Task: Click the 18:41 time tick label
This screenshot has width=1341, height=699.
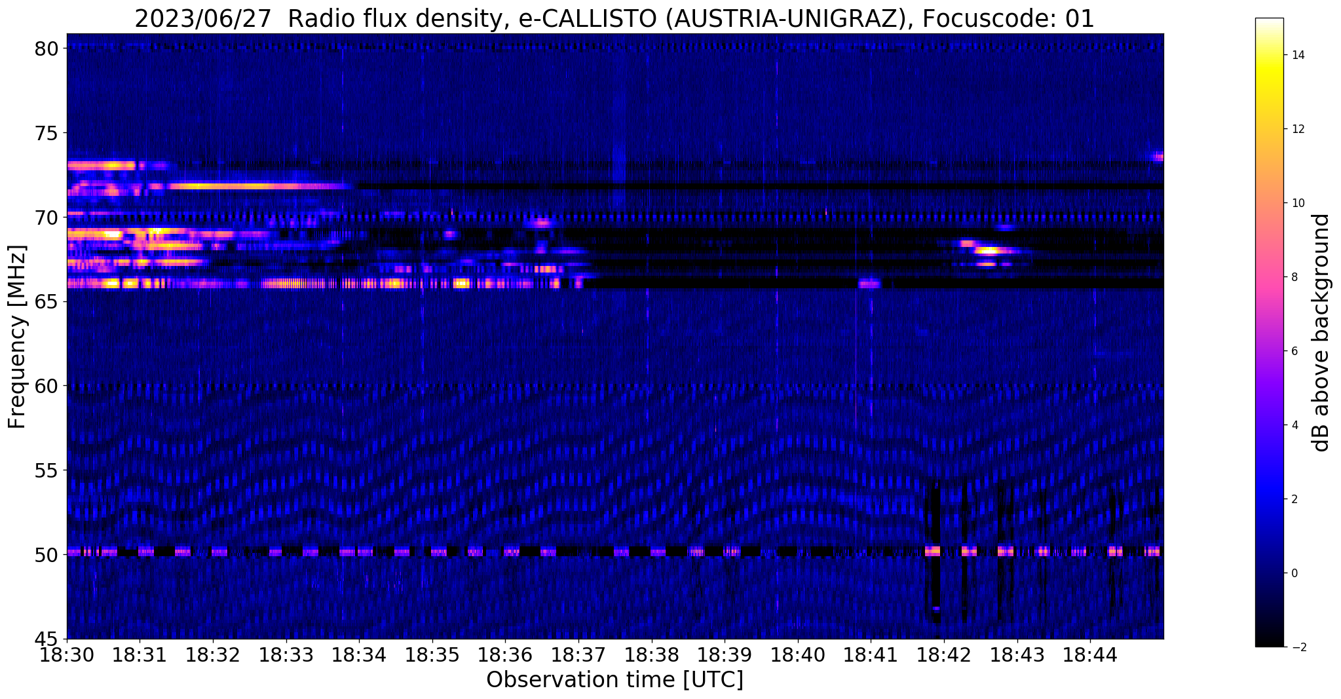Action: point(871,654)
